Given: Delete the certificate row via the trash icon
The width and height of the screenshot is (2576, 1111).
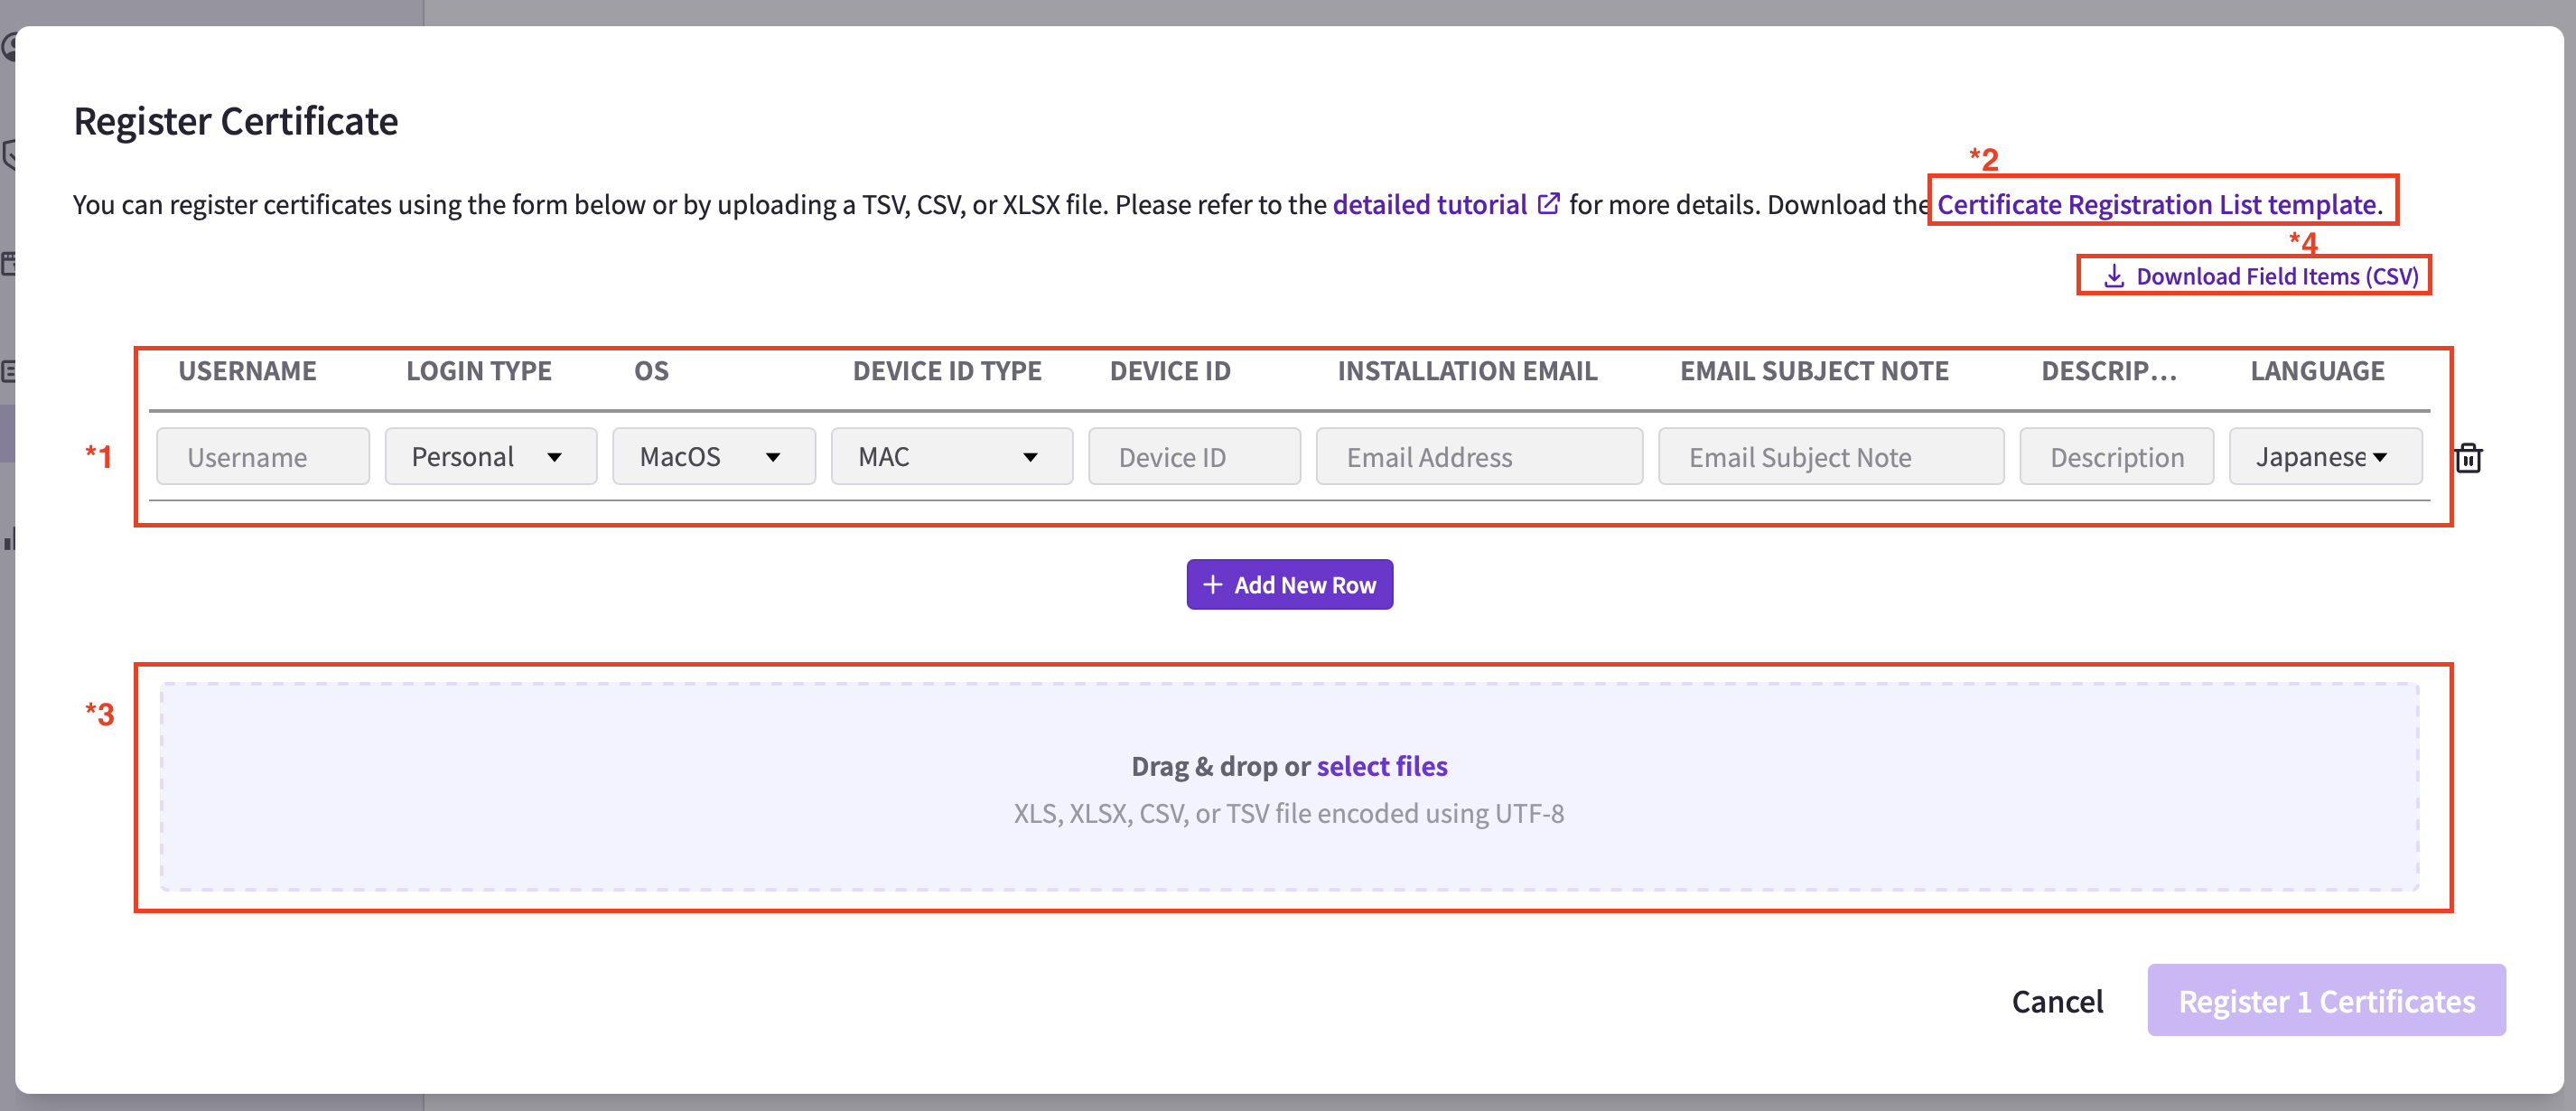Looking at the screenshot, I should tap(2469, 458).
